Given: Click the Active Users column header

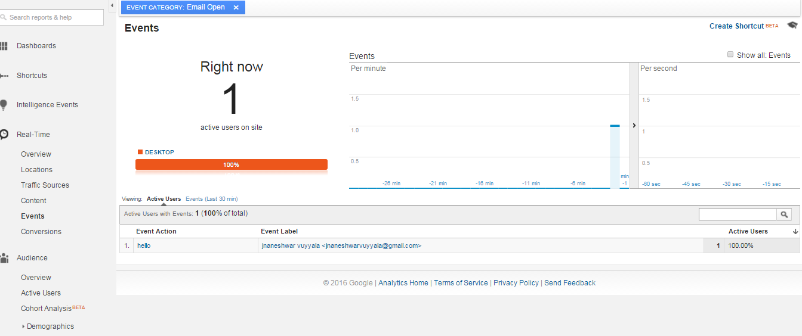Looking at the screenshot, I should pos(748,231).
